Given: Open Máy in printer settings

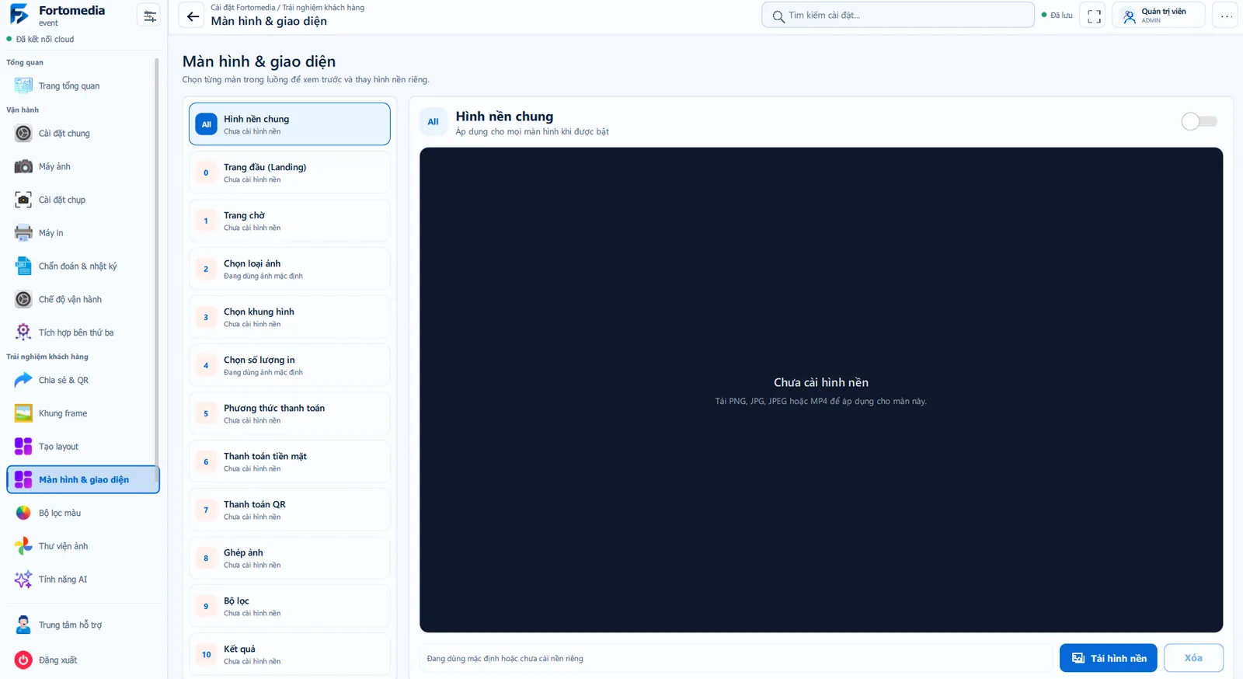Looking at the screenshot, I should click(82, 233).
